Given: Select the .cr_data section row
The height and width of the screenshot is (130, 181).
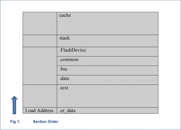Looking at the screenshot, I should pyautogui.click(x=107, y=110).
